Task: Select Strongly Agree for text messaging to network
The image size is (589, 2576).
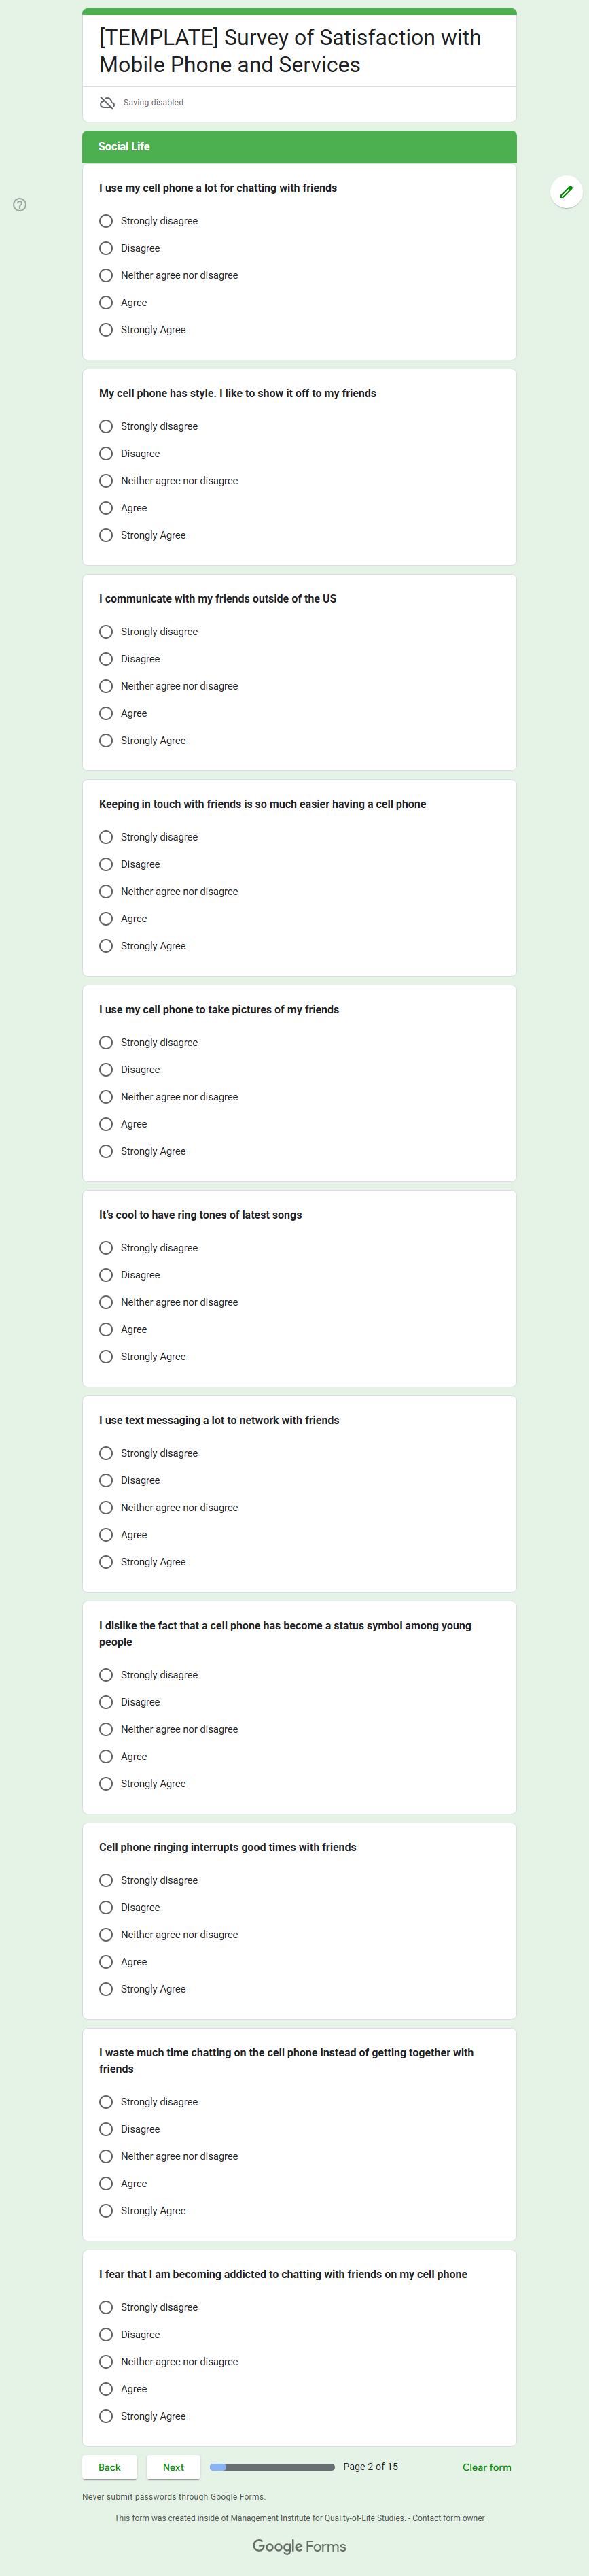Action: [x=106, y=1562]
